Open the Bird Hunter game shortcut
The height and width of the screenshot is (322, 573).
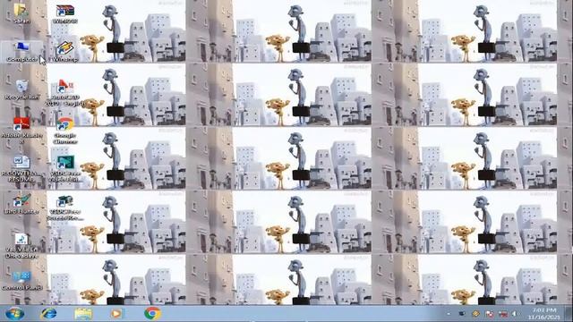pyautogui.click(x=21, y=204)
